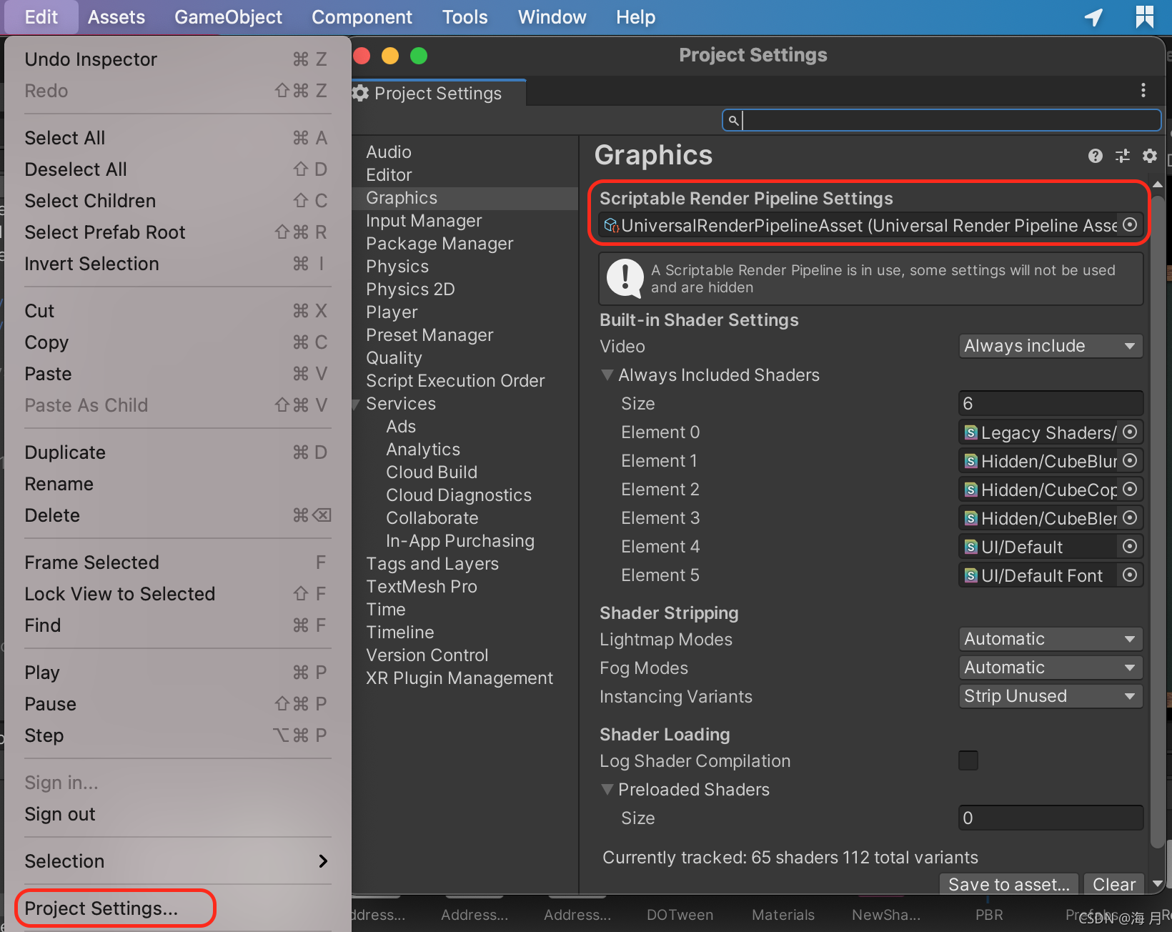Open the Video shader inclusion dropdown
The height and width of the screenshot is (932, 1172).
(x=1050, y=346)
